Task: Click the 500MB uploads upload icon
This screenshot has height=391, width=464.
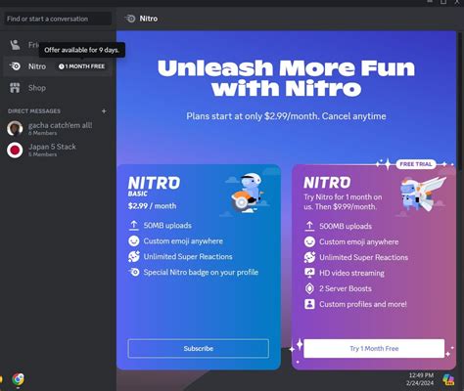Action: 309,226
